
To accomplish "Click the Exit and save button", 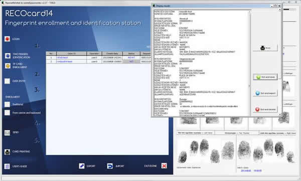I will [x=265, y=77].
